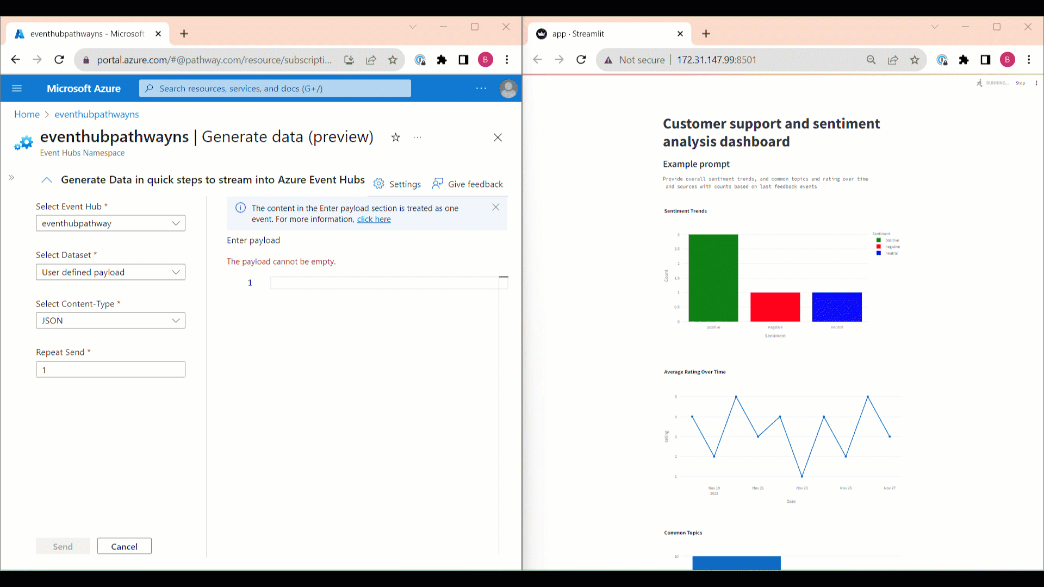Click the Microsoft Azure home logo text

point(84,89)
